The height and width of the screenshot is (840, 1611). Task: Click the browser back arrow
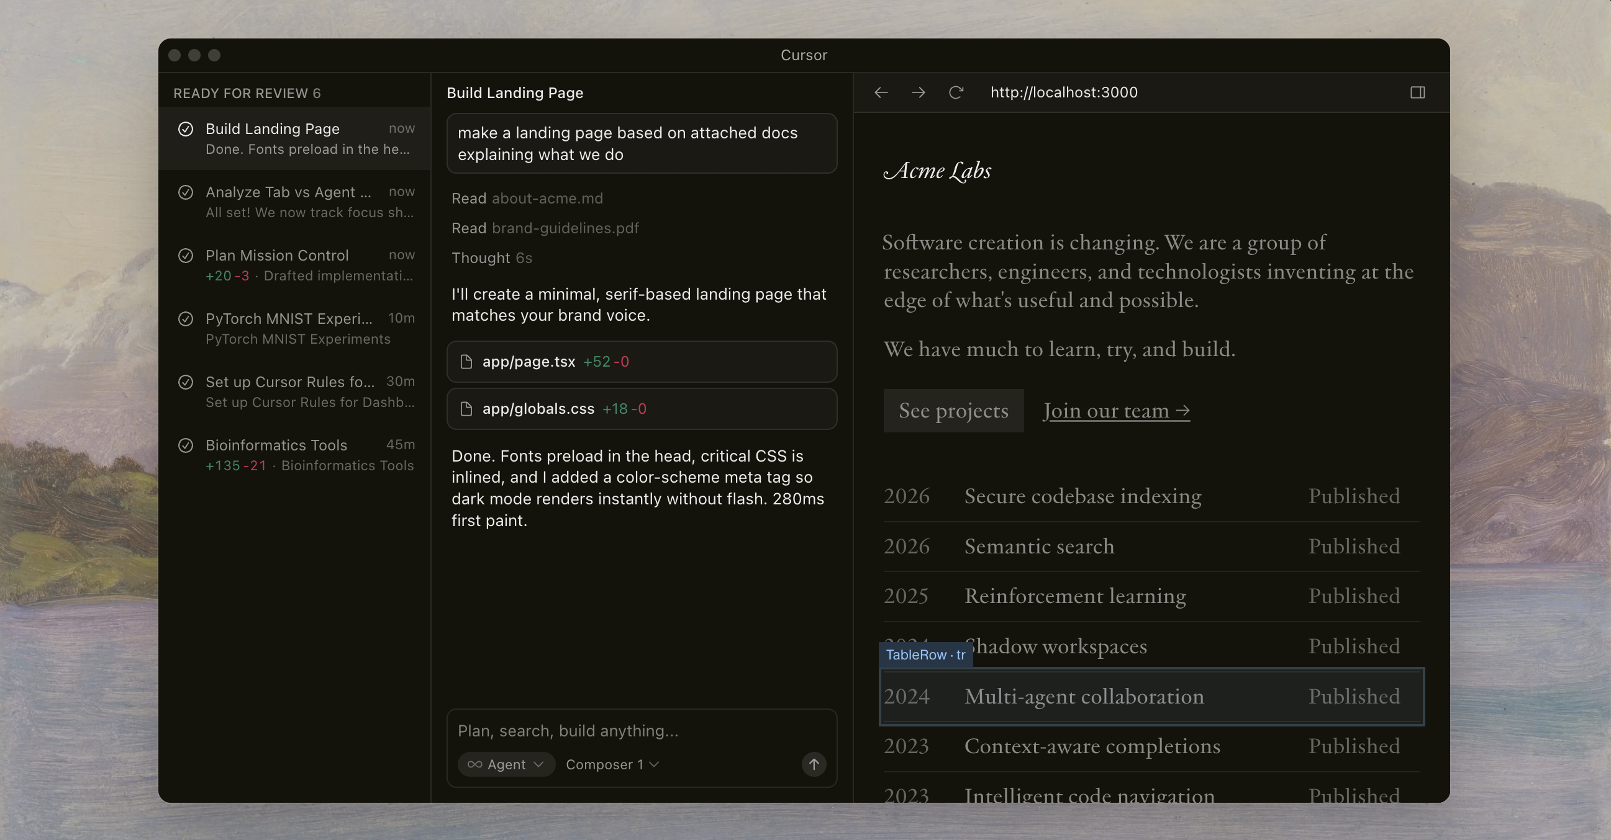(881, 92)
